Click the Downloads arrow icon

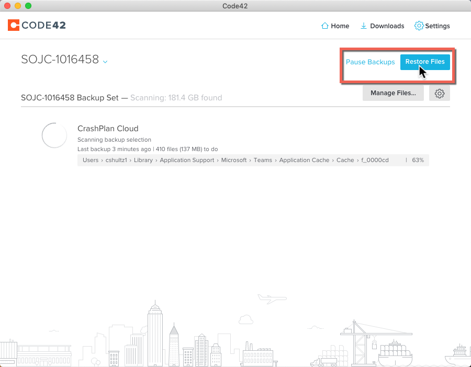364,26
